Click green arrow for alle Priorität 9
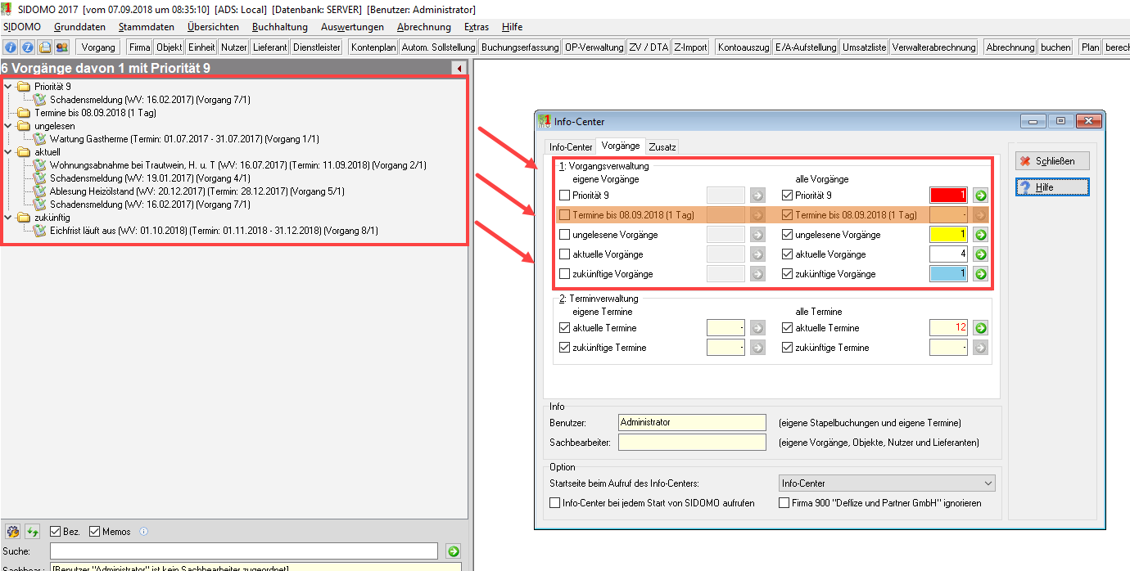This screenshot has width=1130, height=571. (981, 196)
